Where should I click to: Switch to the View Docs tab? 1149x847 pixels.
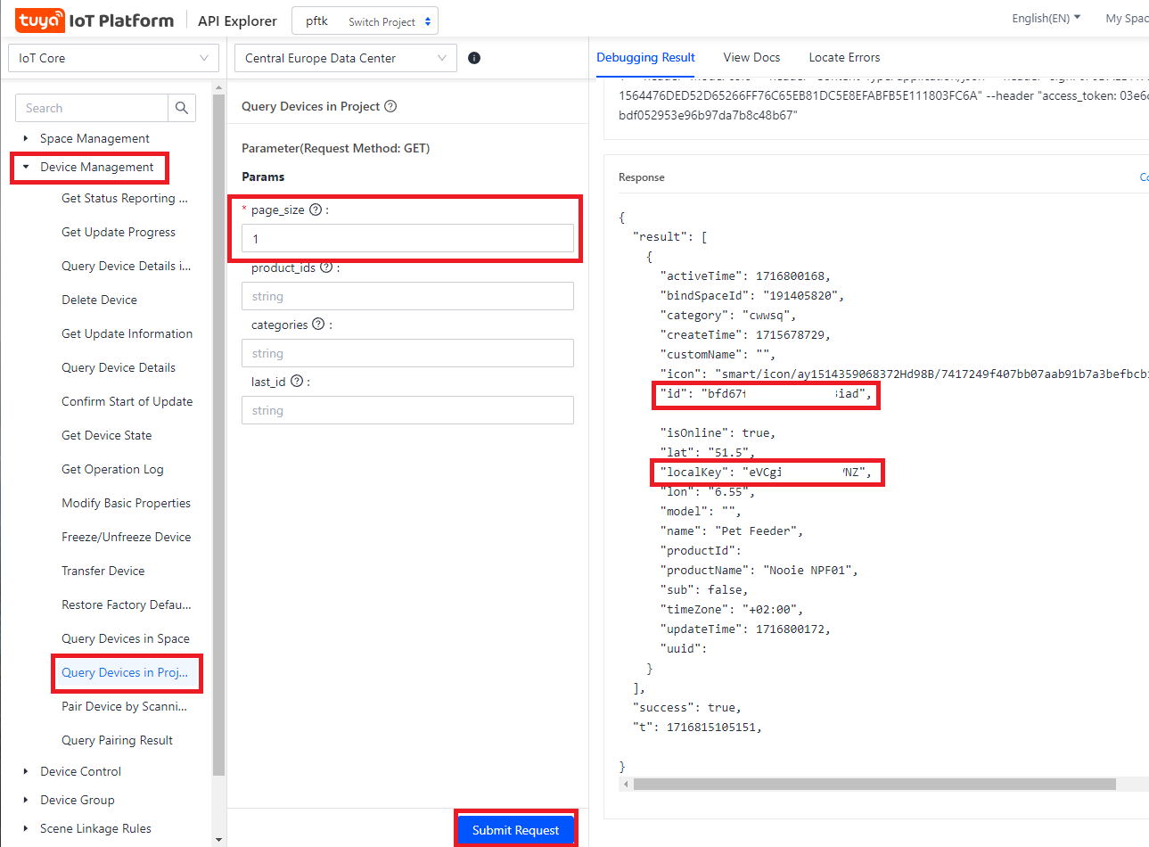coord(751,57)
